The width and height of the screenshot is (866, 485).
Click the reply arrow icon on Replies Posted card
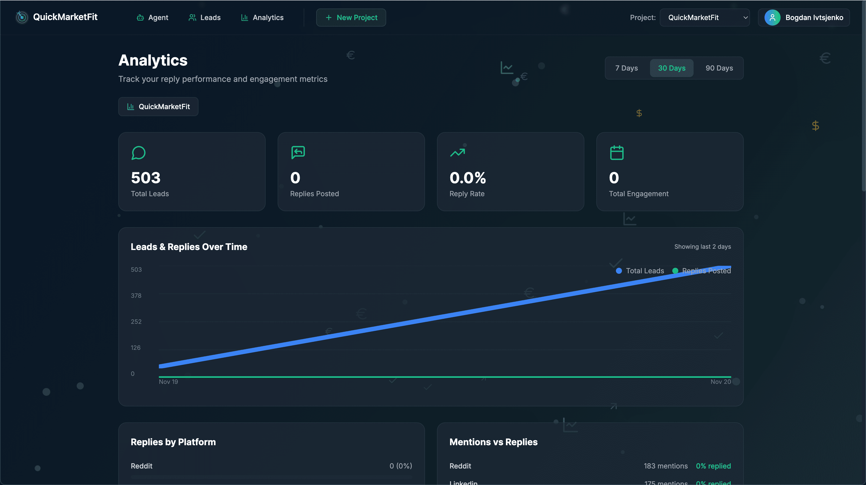pyautogui.click(x=298, y=152)
